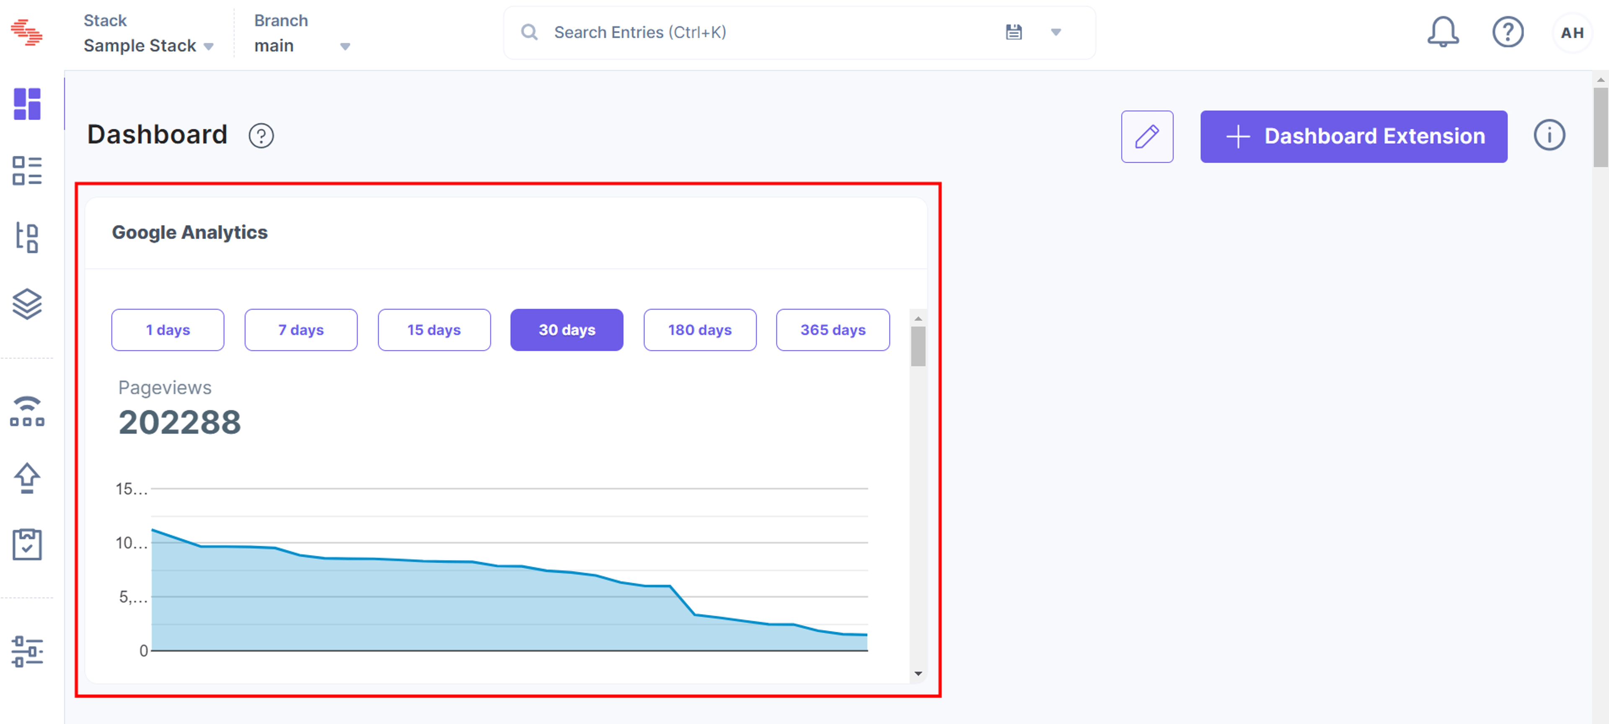Click the Pageviews label

pos(165,387)
